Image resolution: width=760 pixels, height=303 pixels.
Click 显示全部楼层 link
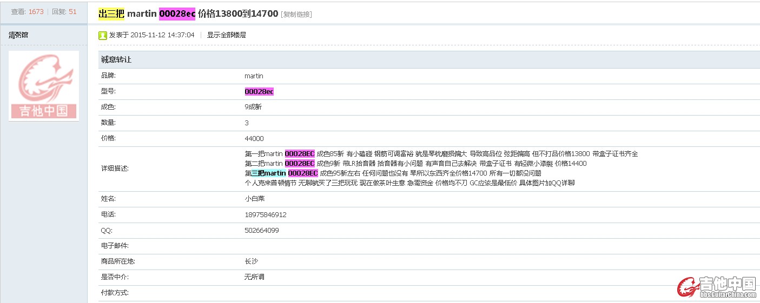[x=226, y=35]
